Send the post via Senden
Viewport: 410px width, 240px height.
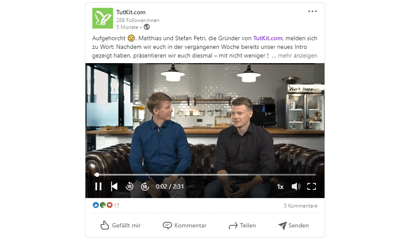pos(293,225)
